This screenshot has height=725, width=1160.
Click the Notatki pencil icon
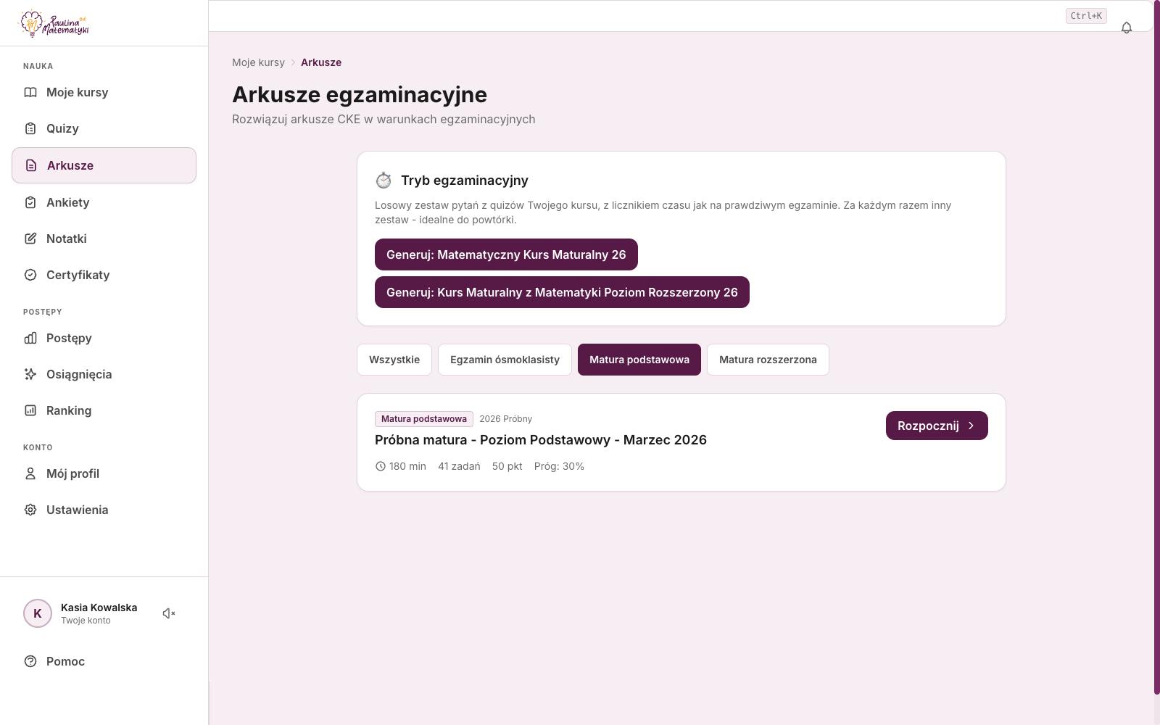coord(30,239)
